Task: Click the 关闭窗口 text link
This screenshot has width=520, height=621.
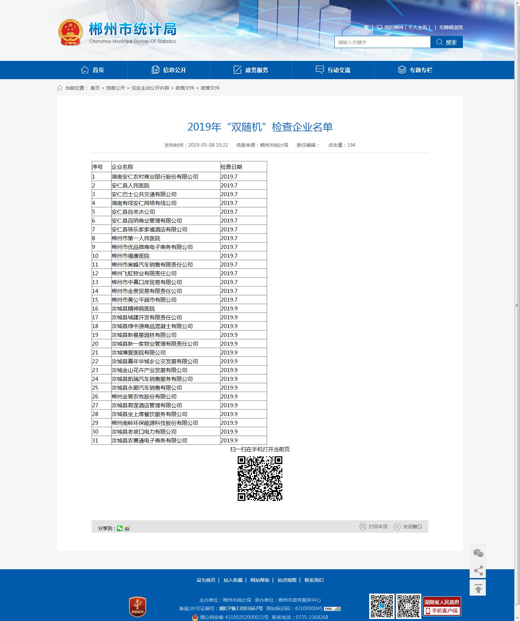Action: pyautogui.click(x=412, y=527)
